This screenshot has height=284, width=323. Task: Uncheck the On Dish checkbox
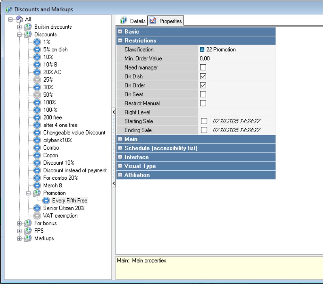203,76
